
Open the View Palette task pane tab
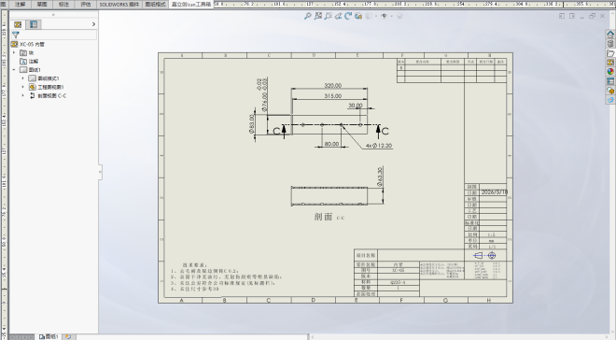pyautogui.click(x=610, y=63)
